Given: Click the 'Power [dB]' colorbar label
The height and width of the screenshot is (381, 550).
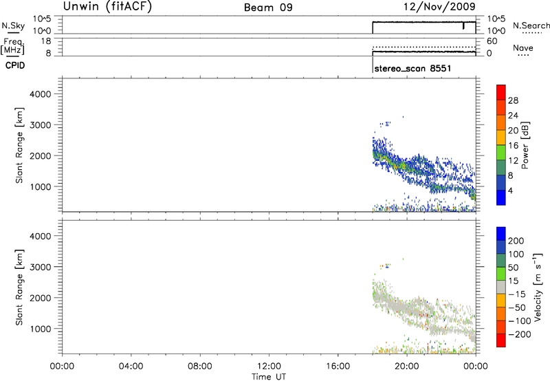Looking at the screenshot, I should coord(525,145).
